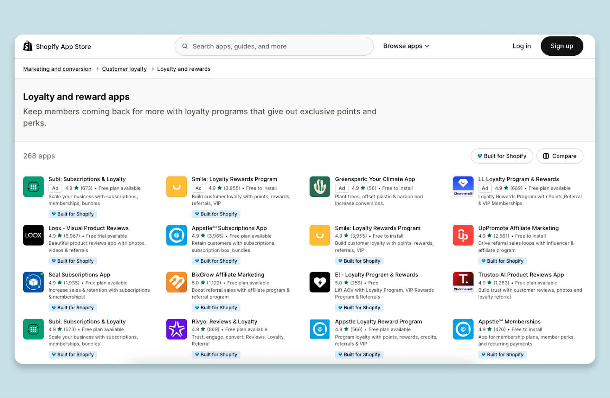The width and height of the screenshot is (610, 398).
Task: Open the BixGrow orange app icon
Action: point(177,282)
